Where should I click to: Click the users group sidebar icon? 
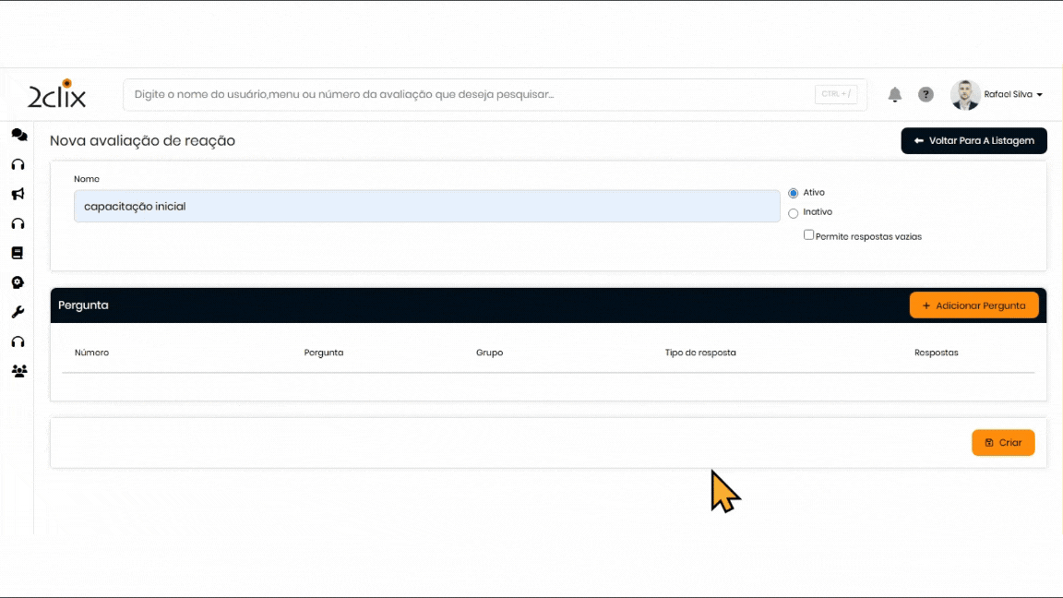point(18,371)
